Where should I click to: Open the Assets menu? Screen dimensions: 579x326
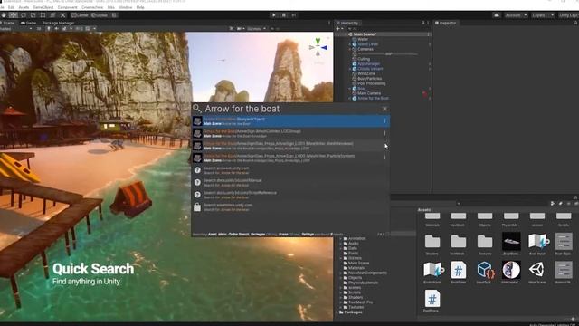[x=24, y=7]
